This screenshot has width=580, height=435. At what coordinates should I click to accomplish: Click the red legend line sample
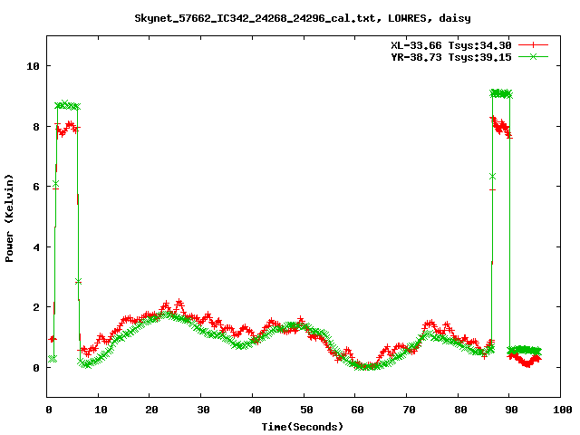pos(533,45)
